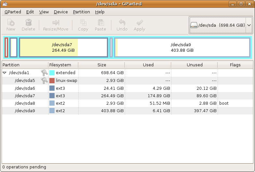Screen dimensions: 255x172
Task: Click the Delete trash can icon
Action: coord(29,22)
